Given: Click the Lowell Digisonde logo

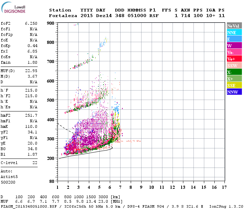Looking at the screenshot, I should point(13,7).
